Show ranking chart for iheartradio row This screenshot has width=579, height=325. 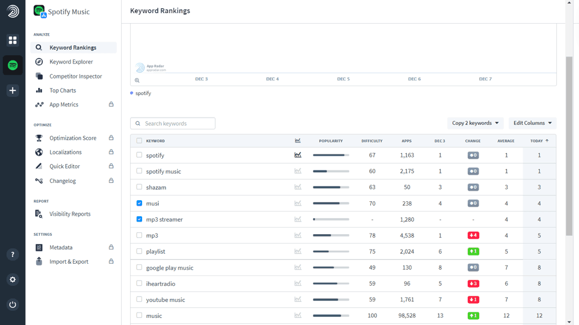coord(298,283)
